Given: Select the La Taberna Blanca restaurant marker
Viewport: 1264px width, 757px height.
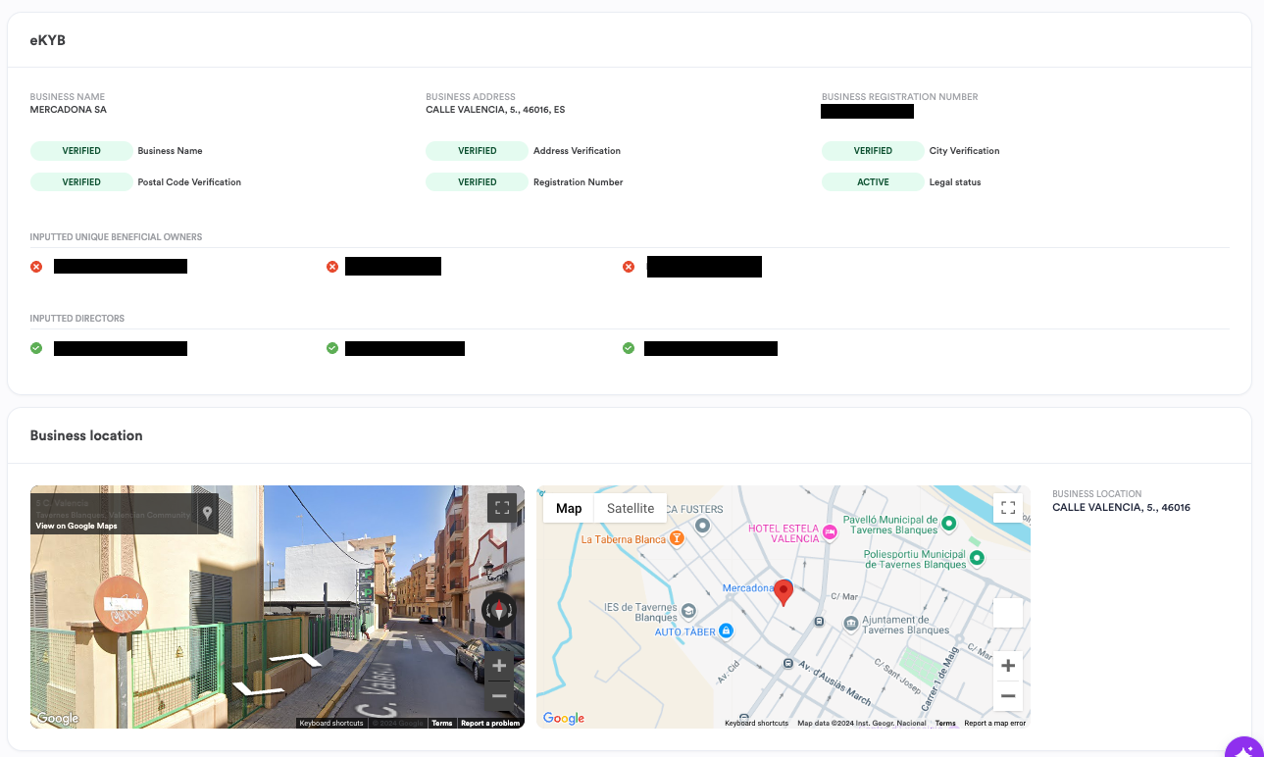Looking at the screenshot, I should (x=676, y=539).
